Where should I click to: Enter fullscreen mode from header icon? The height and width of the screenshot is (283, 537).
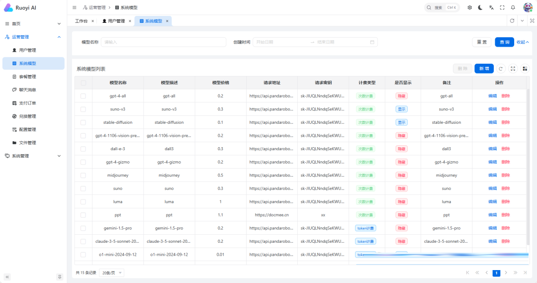pos(502,7)
